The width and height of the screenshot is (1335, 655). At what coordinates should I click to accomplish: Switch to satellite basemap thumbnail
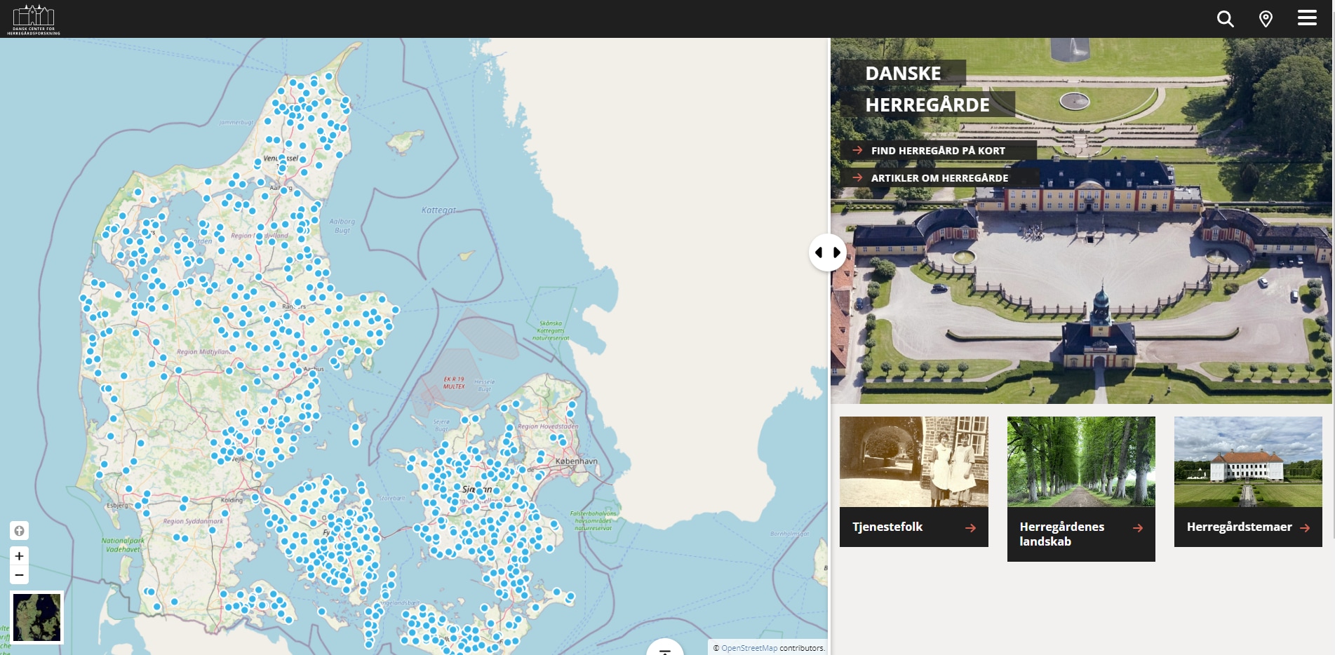[37, 617]
